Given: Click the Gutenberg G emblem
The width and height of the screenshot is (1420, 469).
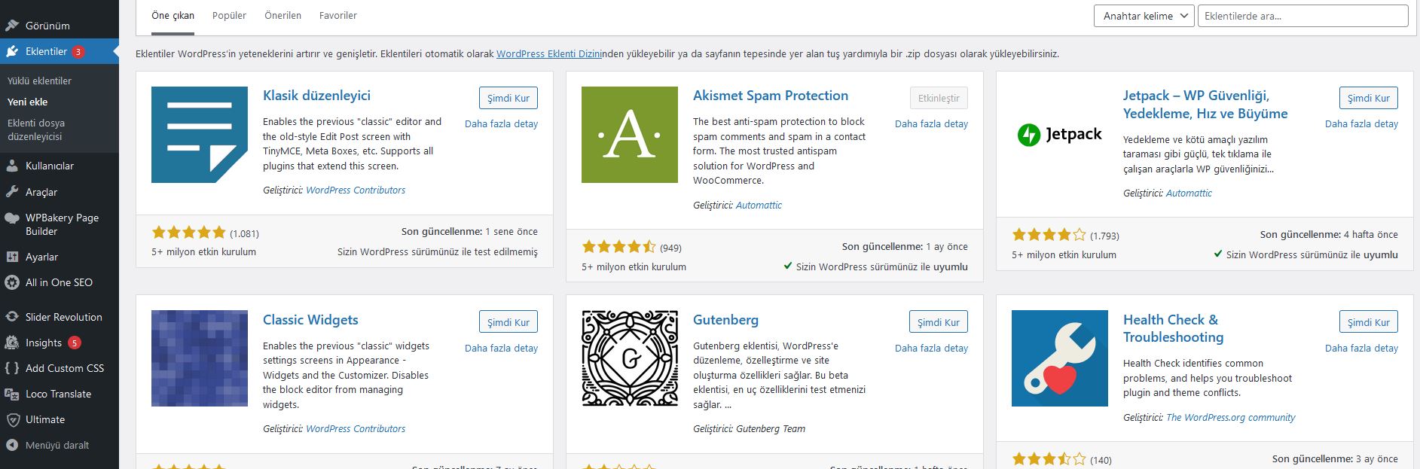Looking at the screenshot, I should [630, 358].
